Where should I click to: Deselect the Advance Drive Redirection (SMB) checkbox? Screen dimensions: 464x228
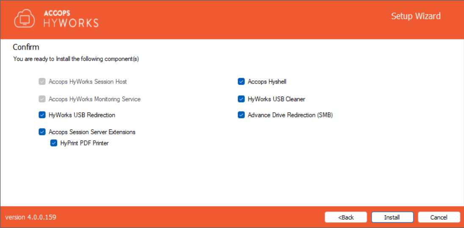(x=241, y=115)
